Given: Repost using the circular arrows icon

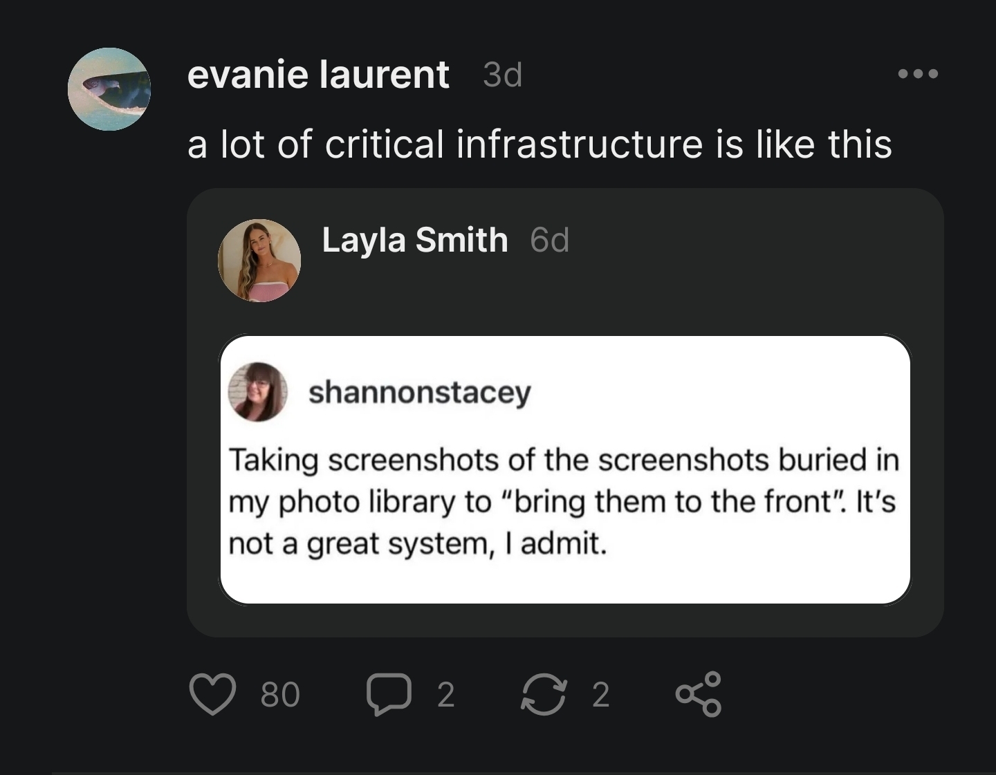Looking at the screenshot, I should [x=543, y=693].
